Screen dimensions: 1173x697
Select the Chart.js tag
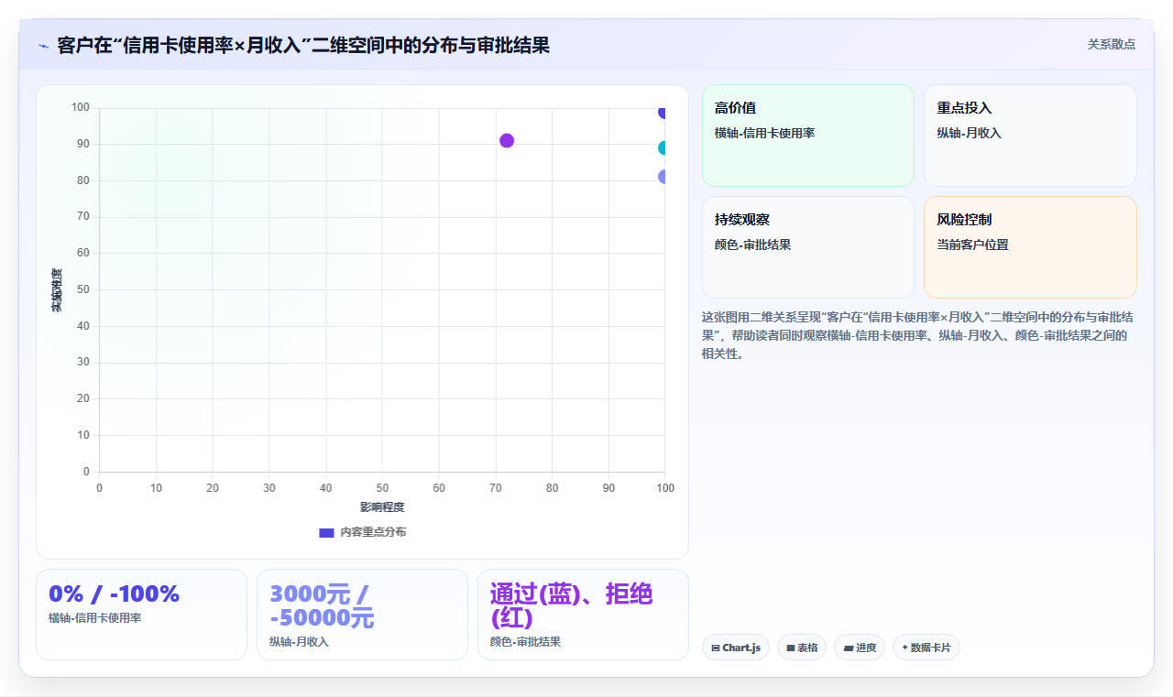[736, 648]
